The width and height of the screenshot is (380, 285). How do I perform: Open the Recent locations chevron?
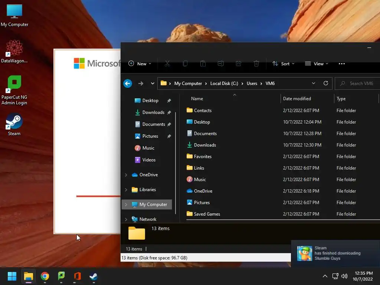click(x=153, y=83)
